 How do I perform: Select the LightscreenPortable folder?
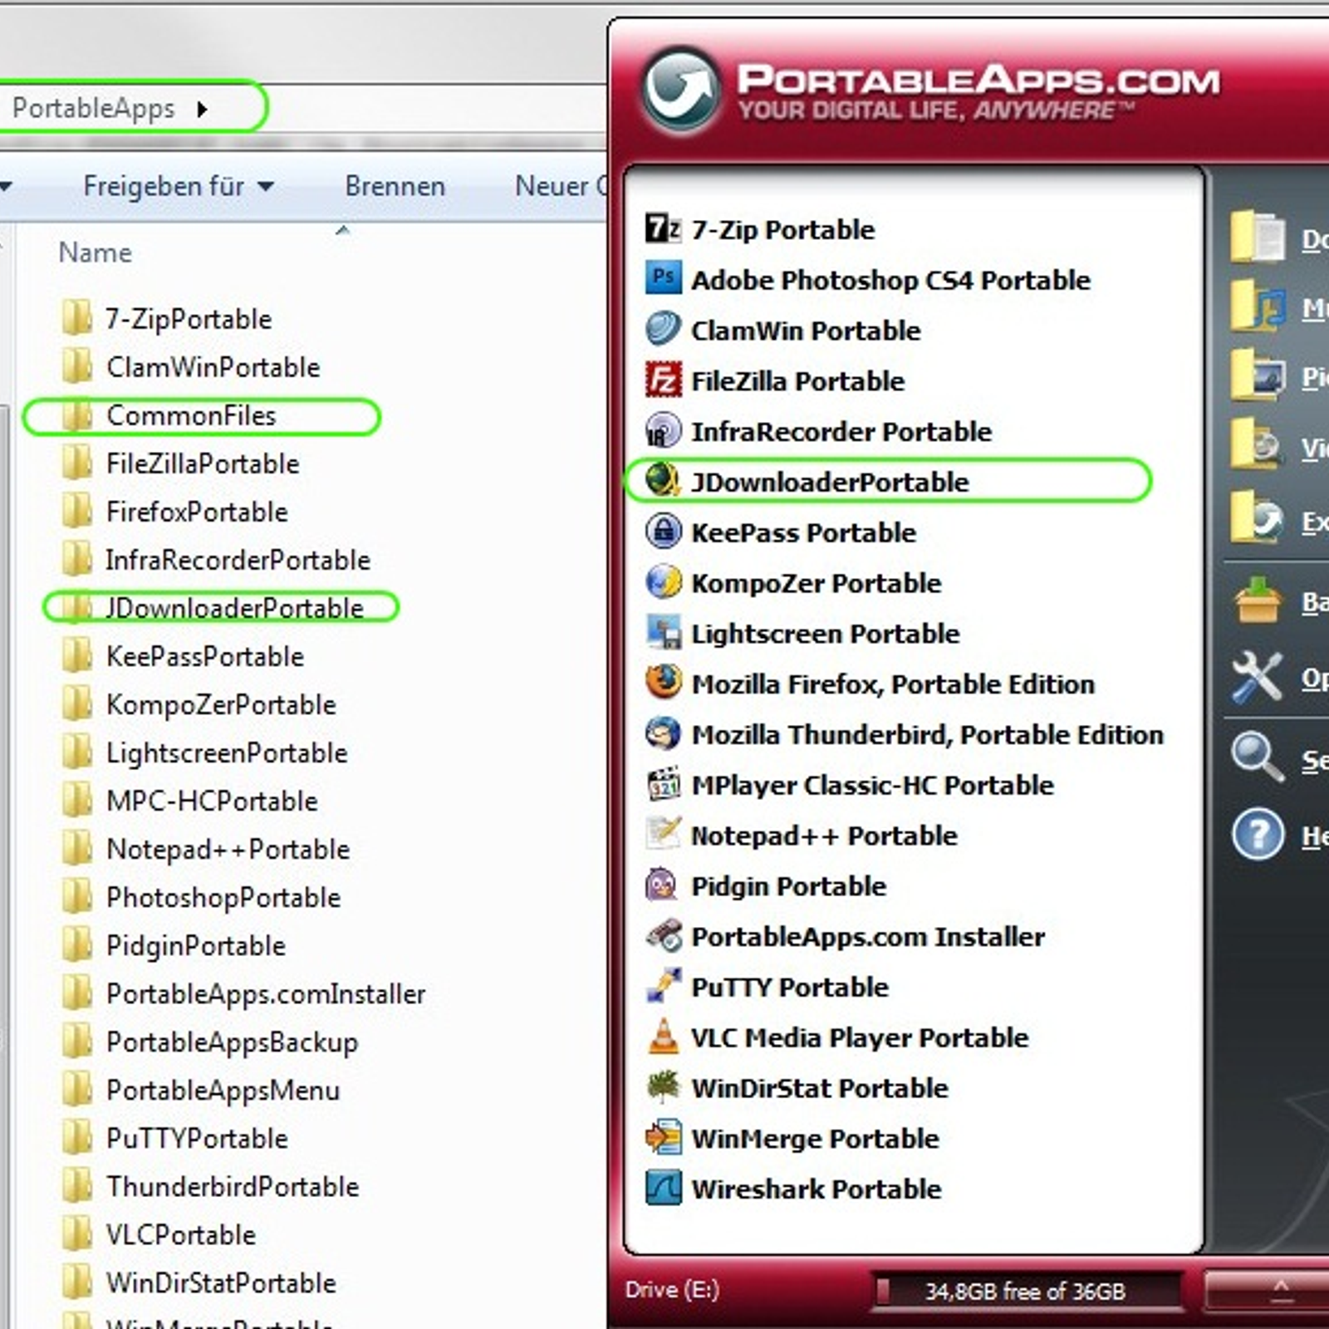205,753
